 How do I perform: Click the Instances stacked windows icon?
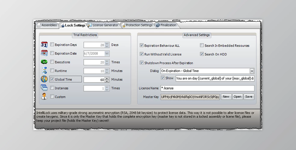pos(44,88)
